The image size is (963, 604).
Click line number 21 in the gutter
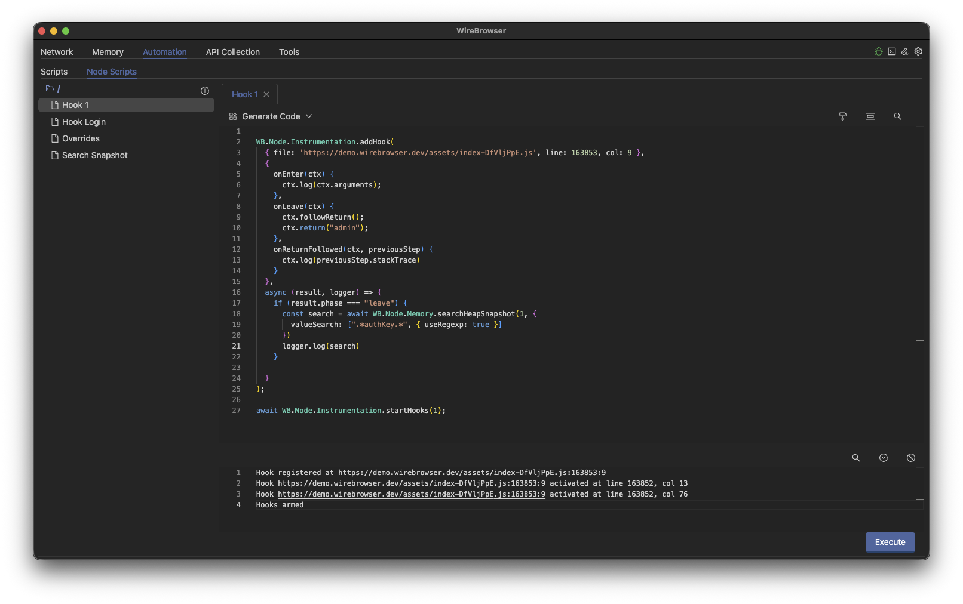[x=237, y=346]
